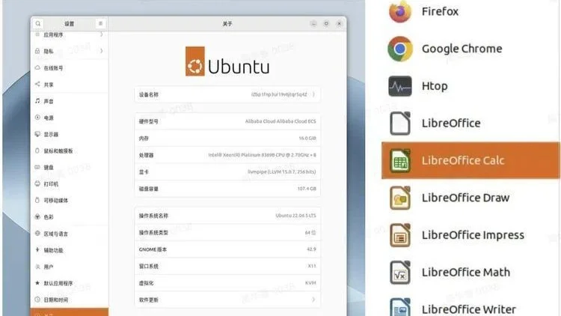Close the Settings window
The image size is (561, 316).
(339, 24)
